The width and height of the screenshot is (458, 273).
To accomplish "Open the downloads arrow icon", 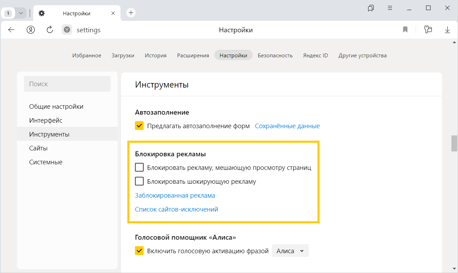I will click(447, 30).
